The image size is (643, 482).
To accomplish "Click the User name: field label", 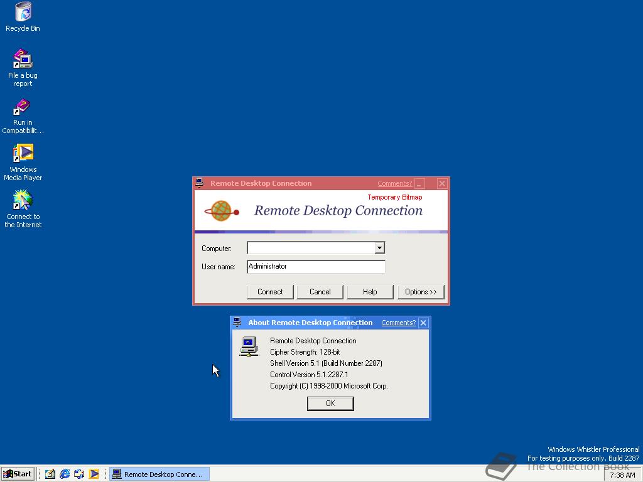I will pyautogui.click(x=218, y=266).
